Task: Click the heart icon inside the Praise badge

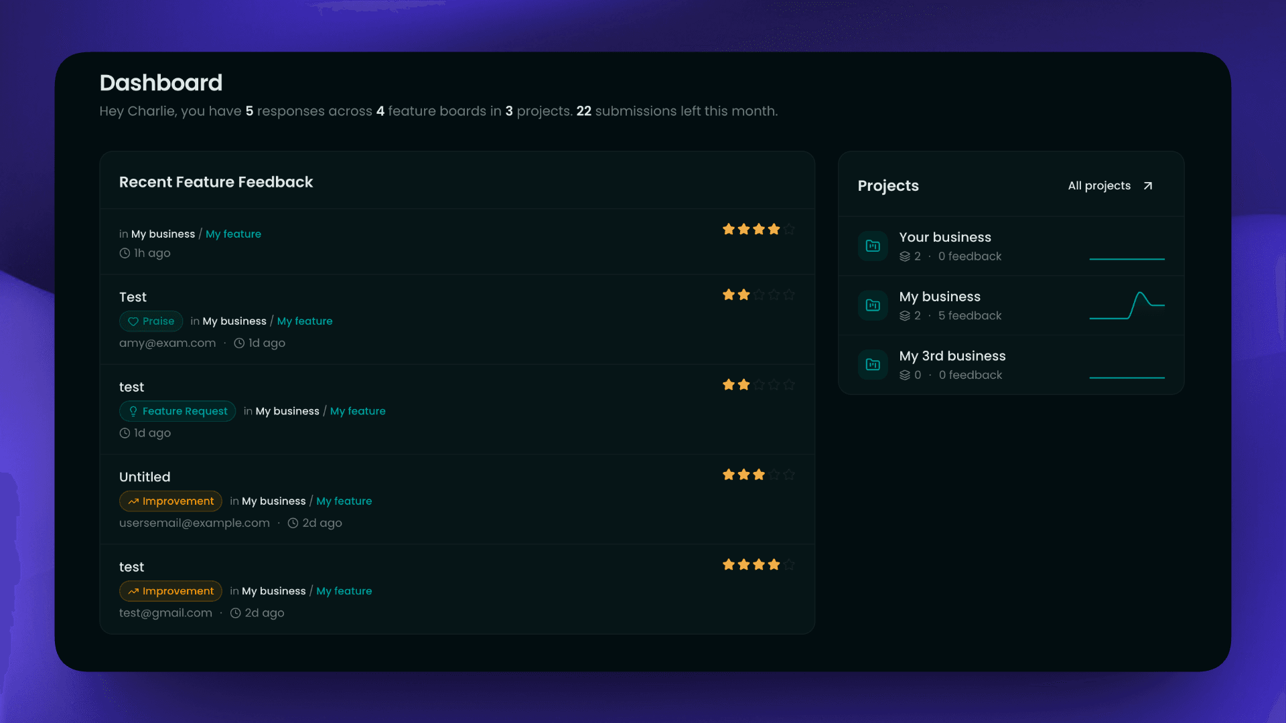Action: [x=134, y=321]
